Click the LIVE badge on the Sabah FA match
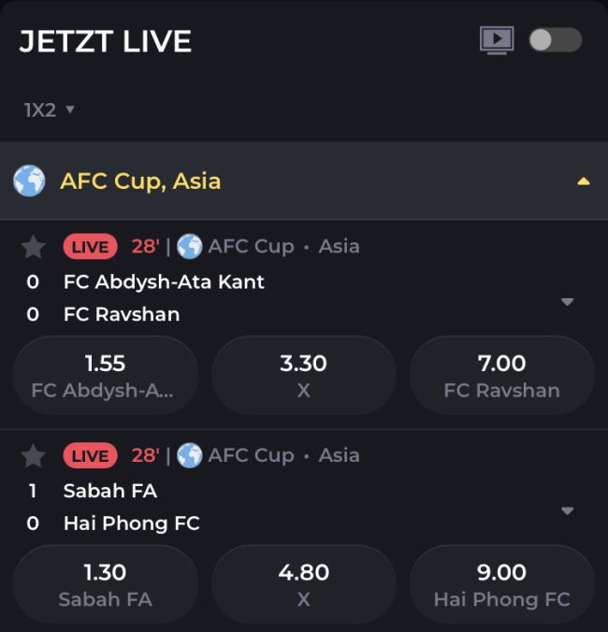Screen dimensions: 608x632 point(90,456)
